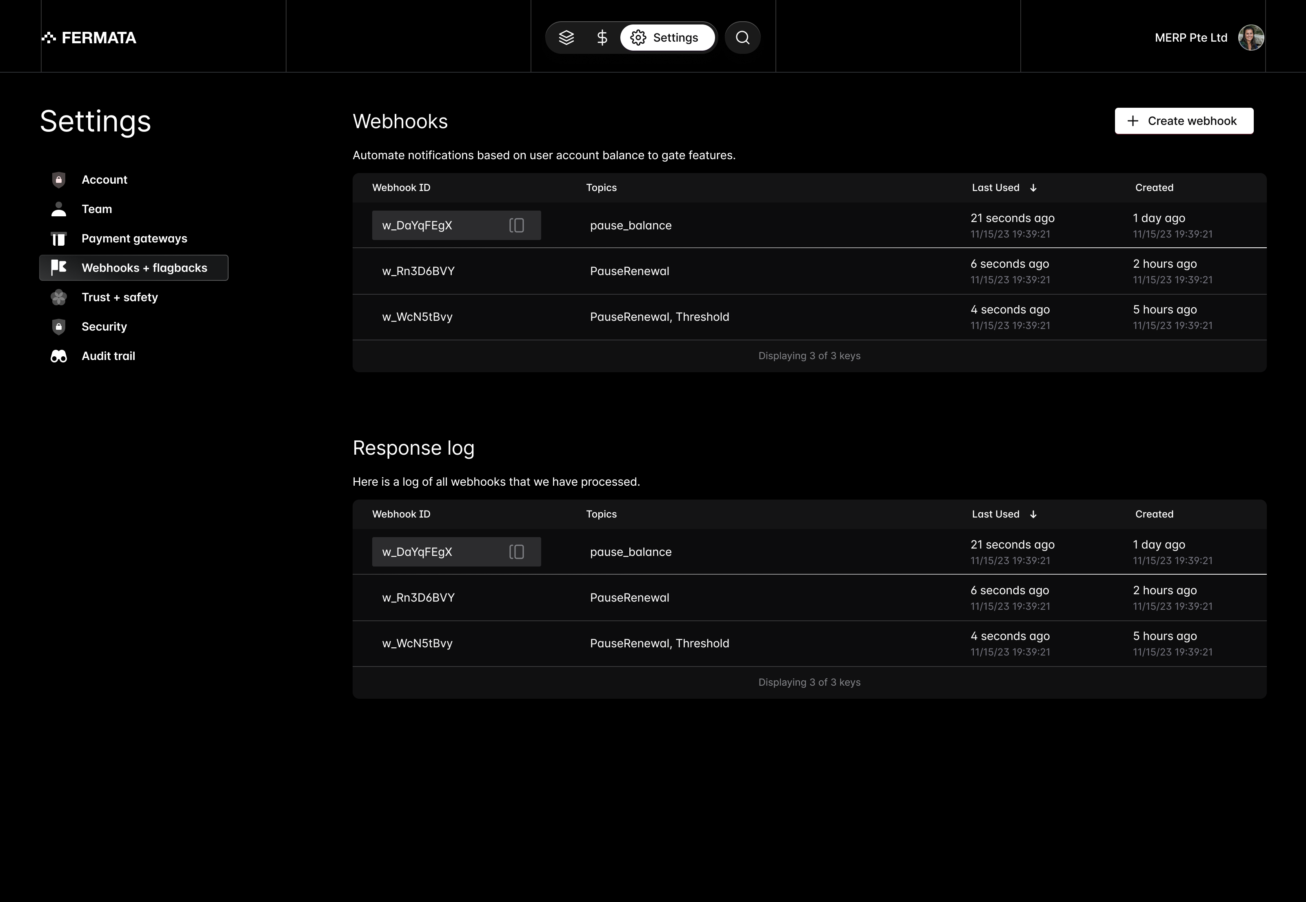Click the Team person icon
This screenshot has width=1306, height=902.
click(59, 209)
